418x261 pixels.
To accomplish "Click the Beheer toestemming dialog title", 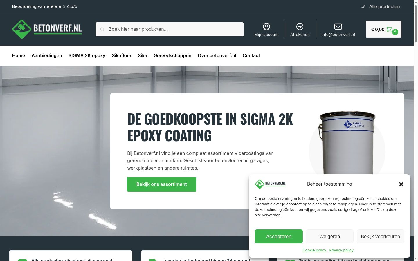I will coord(329,184).
